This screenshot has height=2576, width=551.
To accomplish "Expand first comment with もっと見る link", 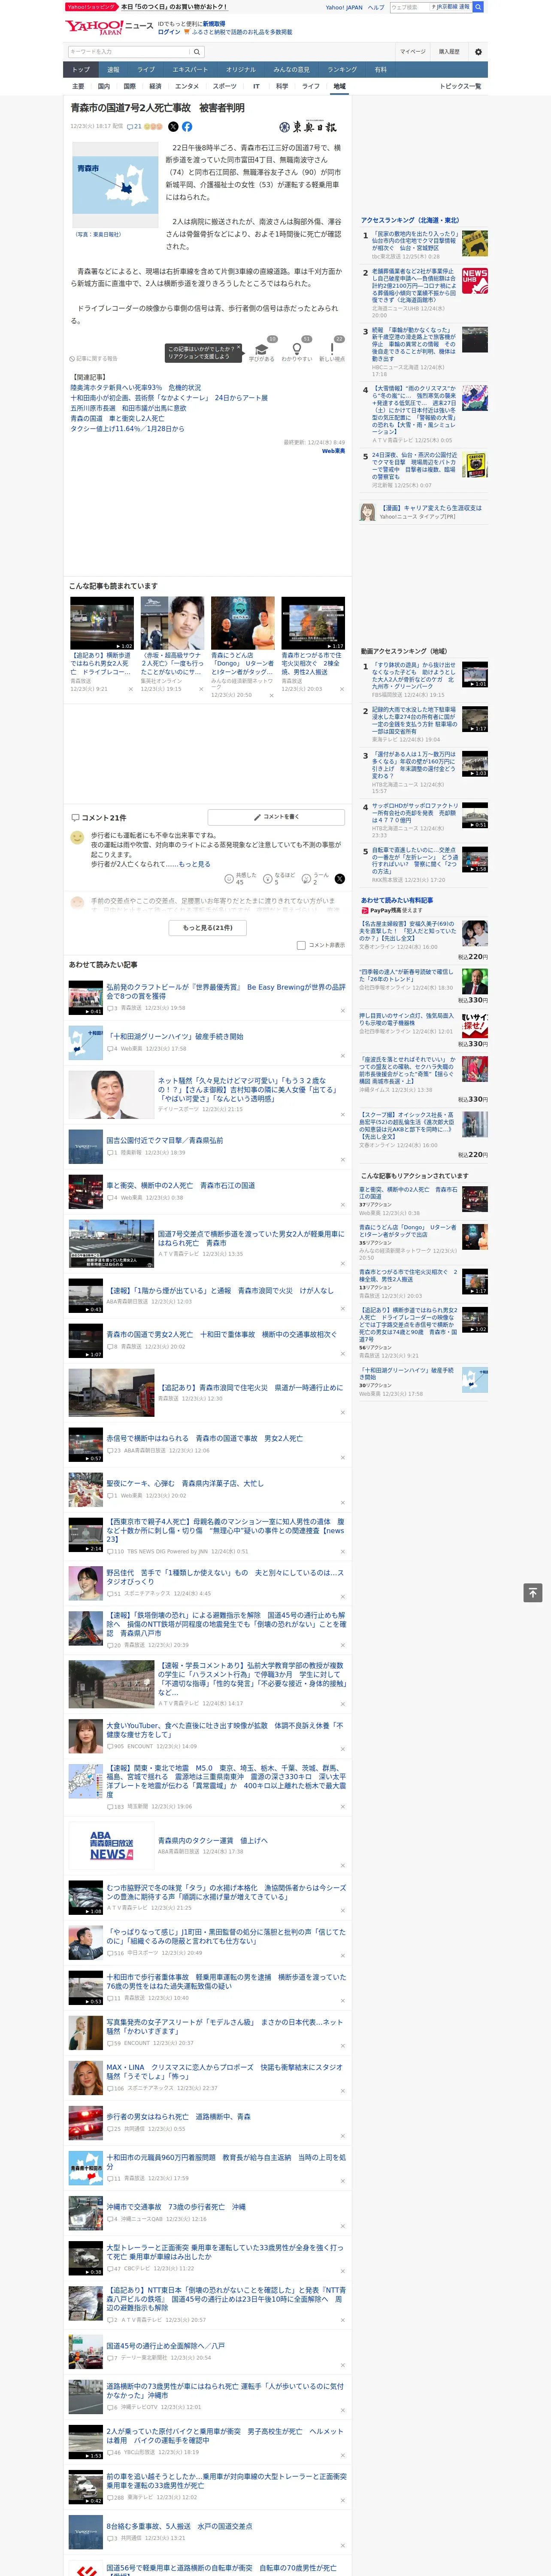I will click(x=194, y=864).
